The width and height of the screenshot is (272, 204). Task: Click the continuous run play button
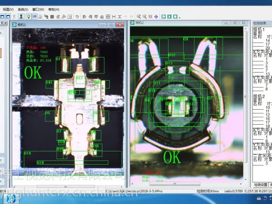pos(170,17)
